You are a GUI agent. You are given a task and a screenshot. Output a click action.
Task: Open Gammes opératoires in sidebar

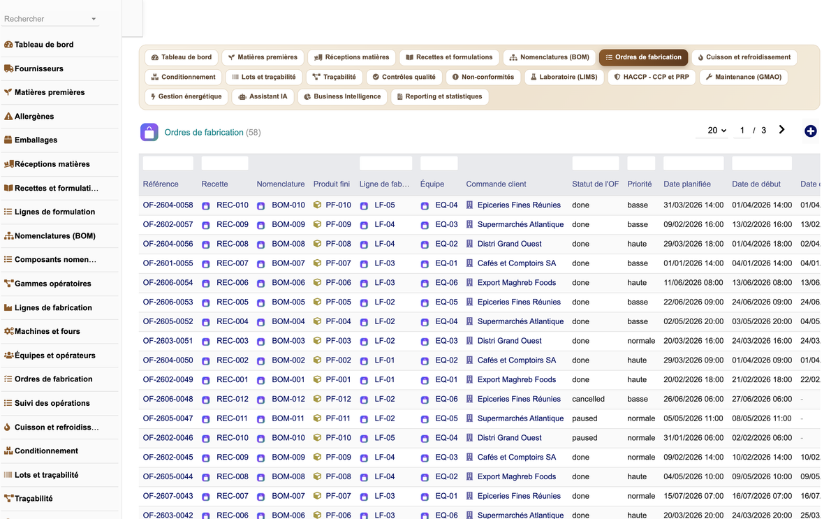point(53,284)
